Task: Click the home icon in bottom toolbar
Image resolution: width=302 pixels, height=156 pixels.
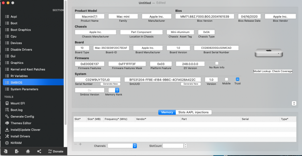Action: tap(28, 151)
